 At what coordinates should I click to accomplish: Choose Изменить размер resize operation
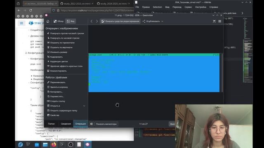(57, 52)
